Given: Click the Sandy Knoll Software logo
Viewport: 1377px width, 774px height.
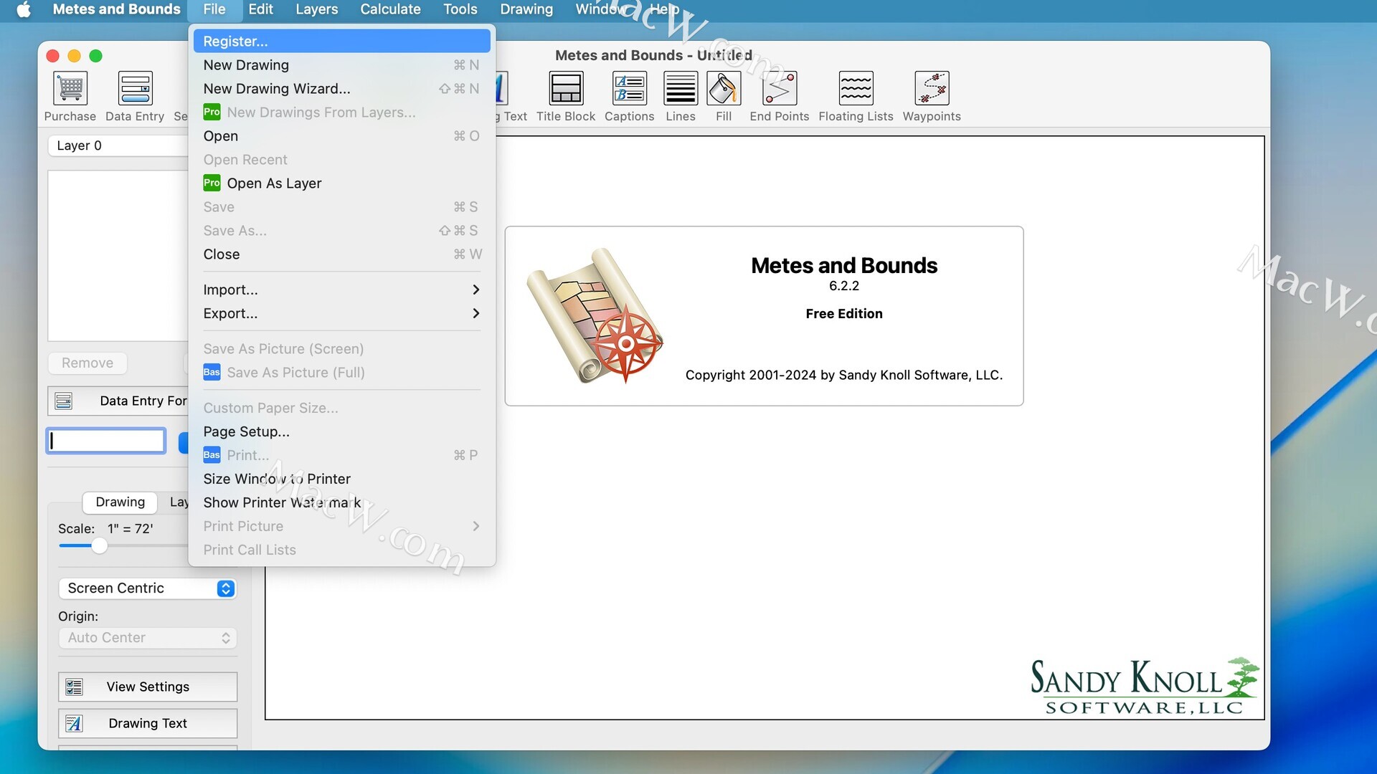Looking at the screenshot, I should (1144, 686).
